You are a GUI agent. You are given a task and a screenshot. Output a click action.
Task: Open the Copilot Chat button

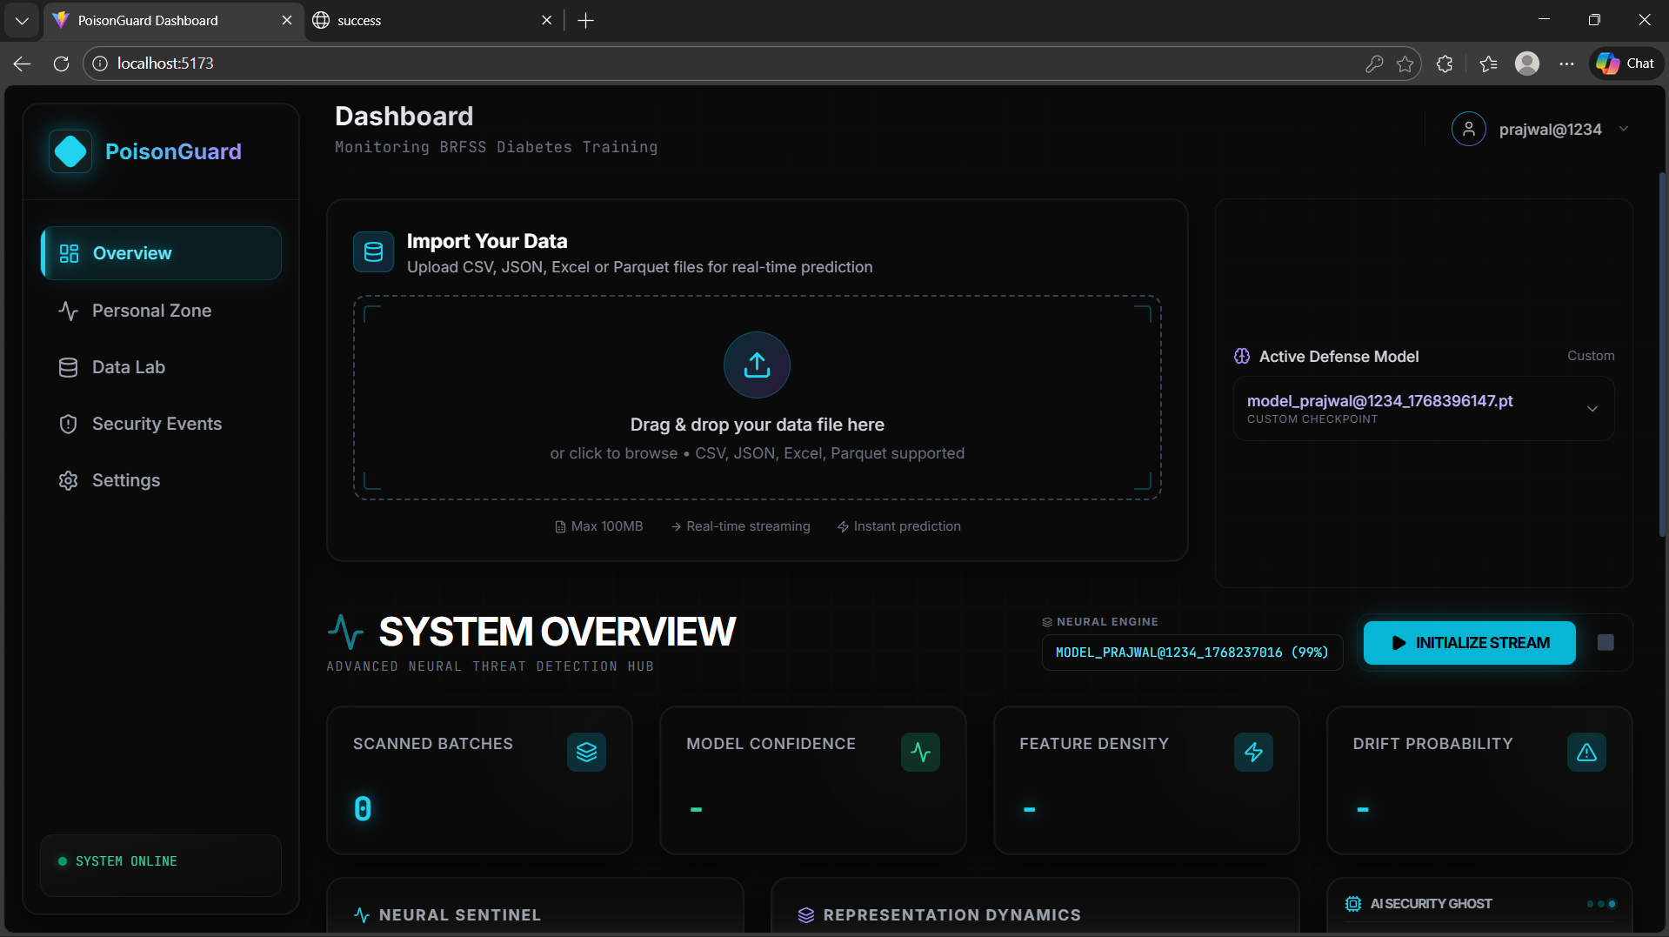(x=1626, y=64)
